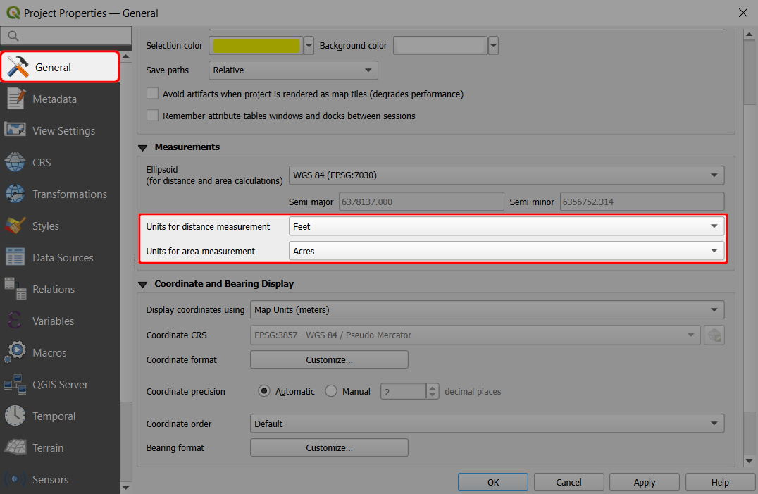758x494 pixels.
Task: Open the CRS settings tab
Action: pyautogui.click(x=60, y=162)
